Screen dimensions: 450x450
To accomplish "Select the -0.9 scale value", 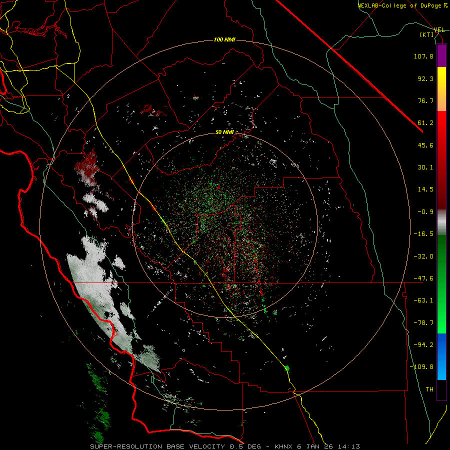I will coord(425,212).
